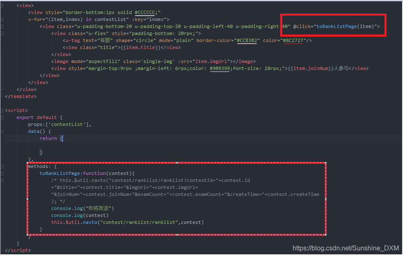Click console.log("即将发送") statement

82,208
